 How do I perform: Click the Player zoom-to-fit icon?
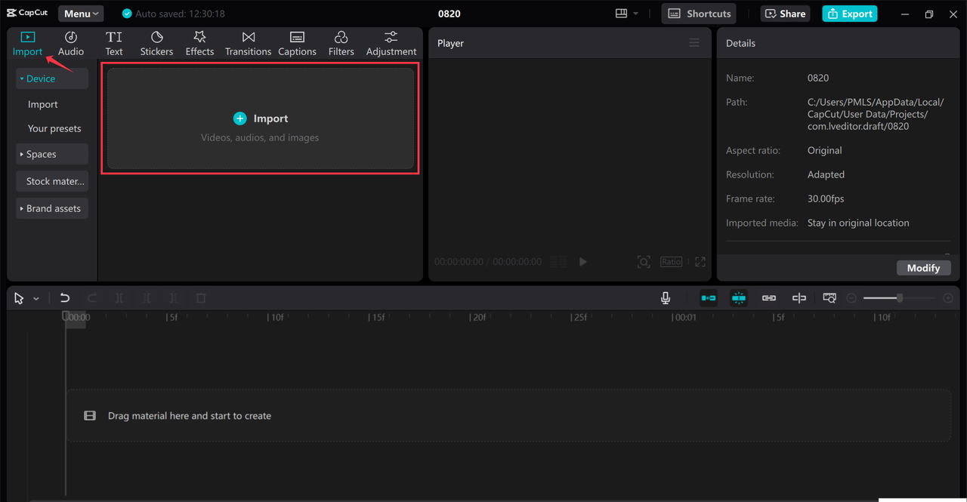(x=644, y=262)
